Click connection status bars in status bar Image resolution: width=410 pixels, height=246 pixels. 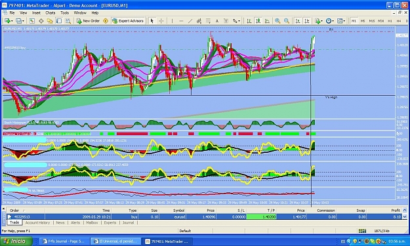pyautogui.click(x=362, y=231)
